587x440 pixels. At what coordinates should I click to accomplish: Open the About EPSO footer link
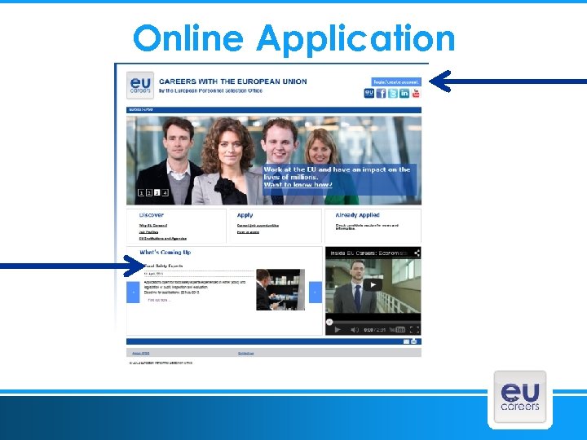[x=141, y=353]
